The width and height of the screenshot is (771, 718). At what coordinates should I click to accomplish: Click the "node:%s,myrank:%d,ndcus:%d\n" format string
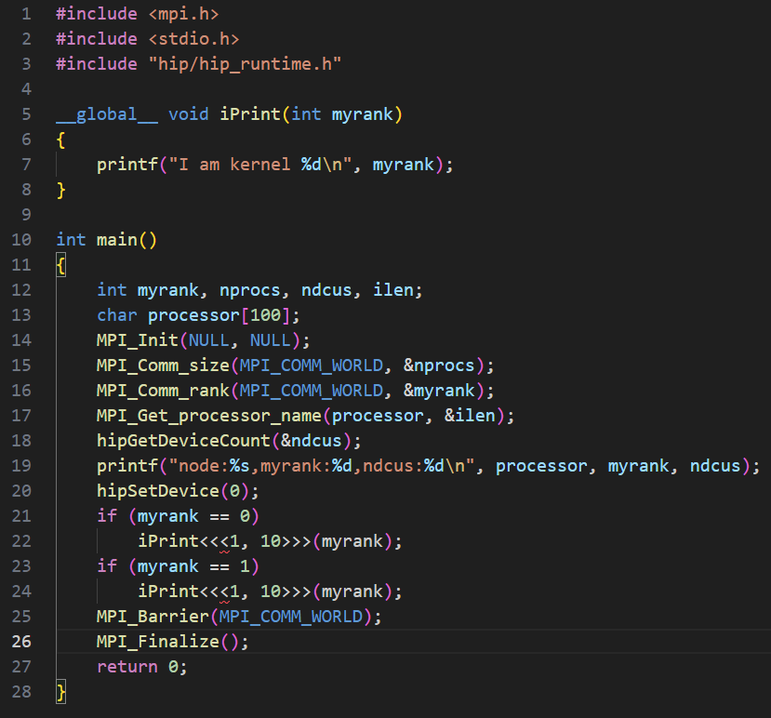(x=322, y=466)
